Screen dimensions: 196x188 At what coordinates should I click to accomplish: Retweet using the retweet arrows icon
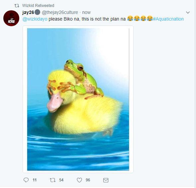(x=52, y=180)
